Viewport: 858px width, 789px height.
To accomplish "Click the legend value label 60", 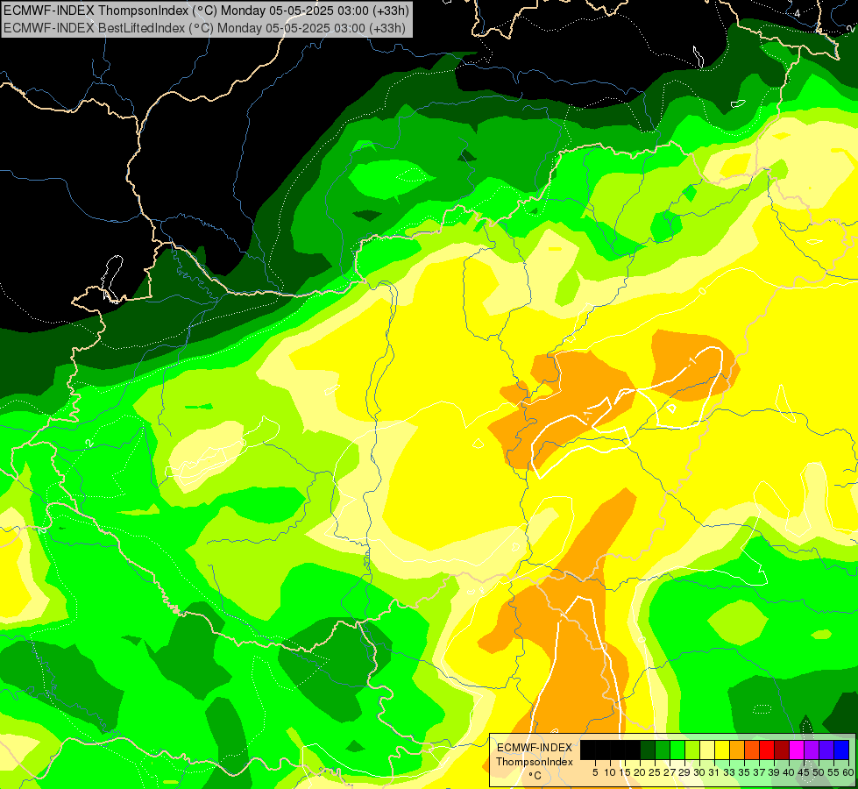I will pos(848,772).
